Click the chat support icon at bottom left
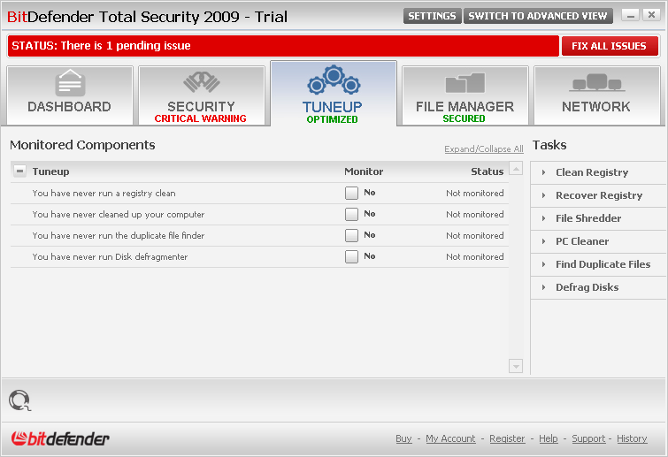Viewport: 668px width, 457px height. [19, 400]
